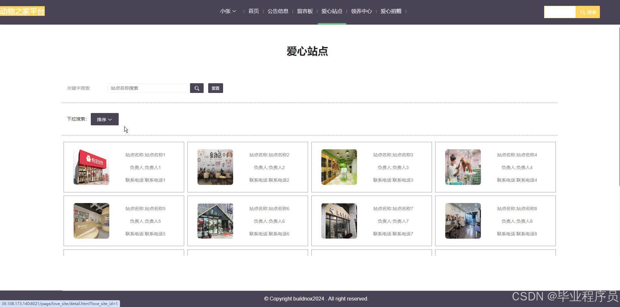The width and height of the screenshot is (620, 307).
Task: Open the 站点名称5 reception thumbnail
Action: tap(91, 221)
